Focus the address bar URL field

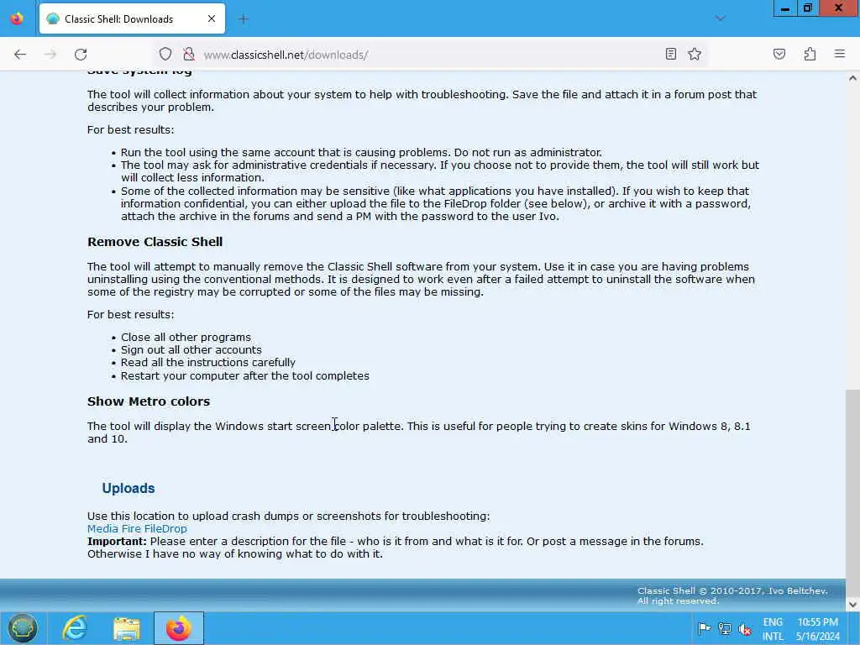[431, 55]
